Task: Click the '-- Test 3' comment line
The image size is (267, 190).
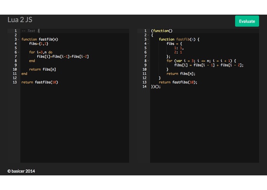Action: [30, 31]
